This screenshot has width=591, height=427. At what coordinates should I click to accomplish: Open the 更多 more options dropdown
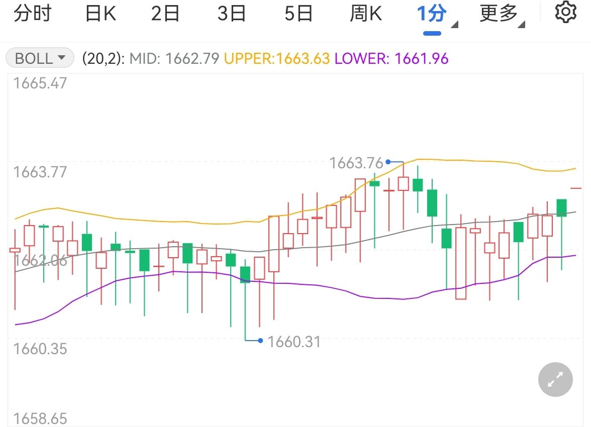(x=502, y=15)
